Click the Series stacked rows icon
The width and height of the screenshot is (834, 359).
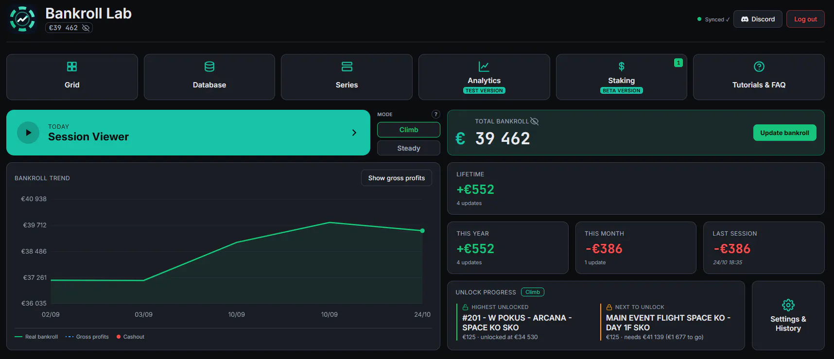pos(347,67)
